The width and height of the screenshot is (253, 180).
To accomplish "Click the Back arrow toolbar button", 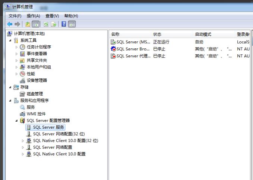I will click(x=10, y=24).
